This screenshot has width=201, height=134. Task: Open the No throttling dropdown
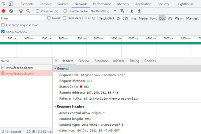(104, 11)
